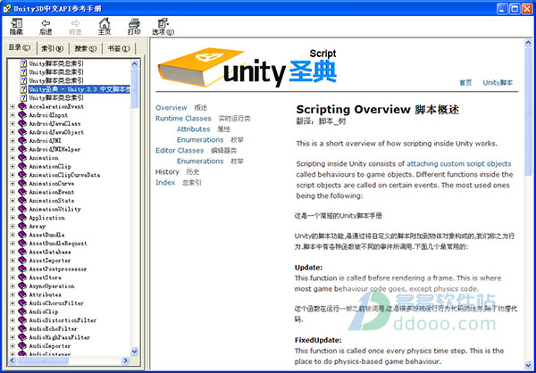Click the book icon beside AssetBundle

pyautogui.click(x=22, y=235)
